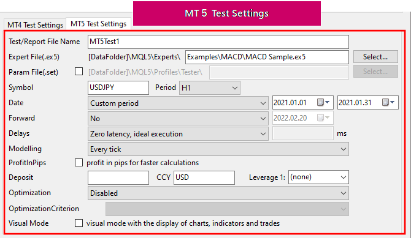Open the Forward dropdown set to No

pyautogui.click(x=178, y=119)
